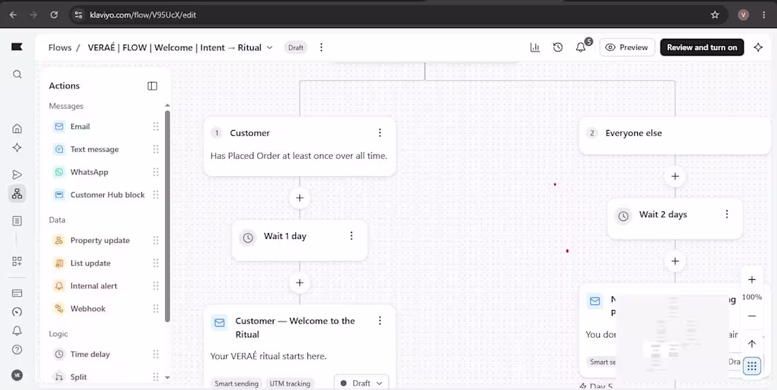
Task: Go to Home in left sidebar
Action: pyautogui.click(x=17, y=129)
